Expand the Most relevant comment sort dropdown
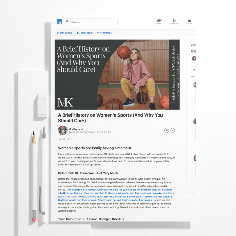Screen dimensions: 236x236 pos(193,76)
